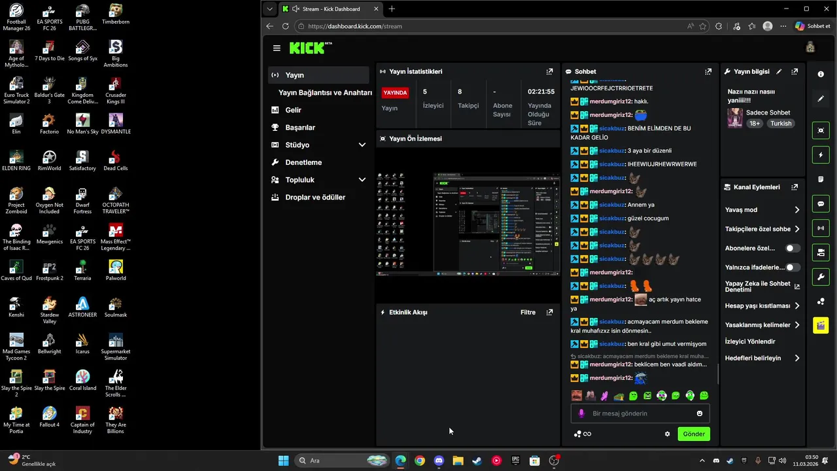
Task: Click the Bir mesaj gönderin chat input
Action: pyautogui.click(x=640, y=413)
